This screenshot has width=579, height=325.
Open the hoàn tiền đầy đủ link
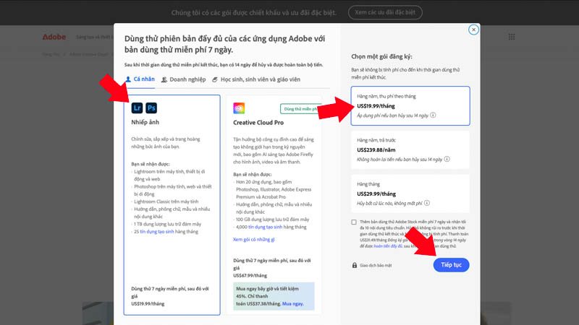point(388,246)
